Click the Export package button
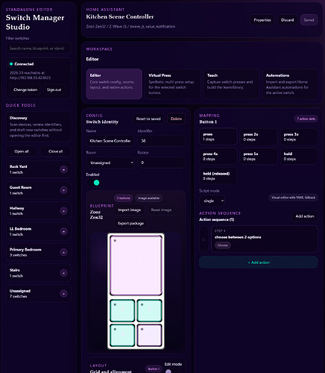This screenshot has height=373, width=325. tap(130, 223)
